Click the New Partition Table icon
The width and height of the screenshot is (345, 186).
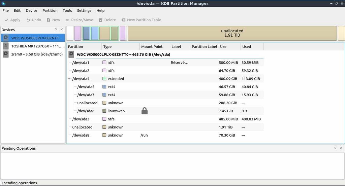tap(123, 20)
